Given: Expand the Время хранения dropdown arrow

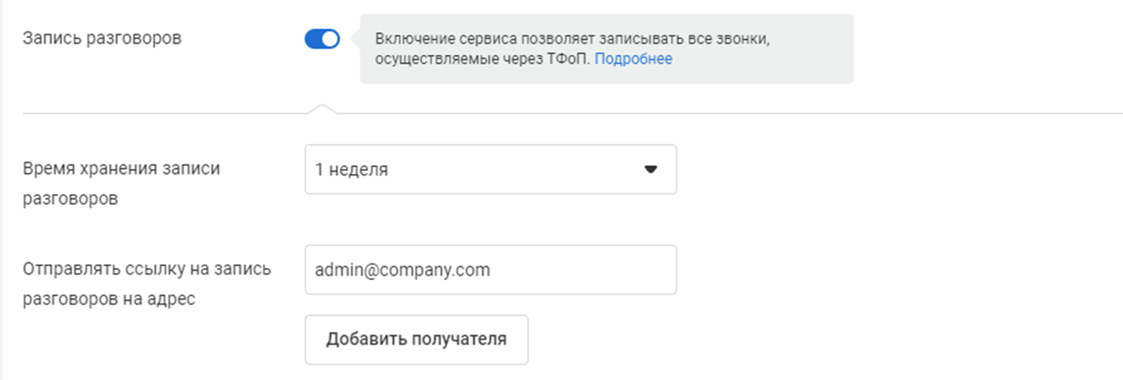Looking at the screenshot, I should [650, 170].
